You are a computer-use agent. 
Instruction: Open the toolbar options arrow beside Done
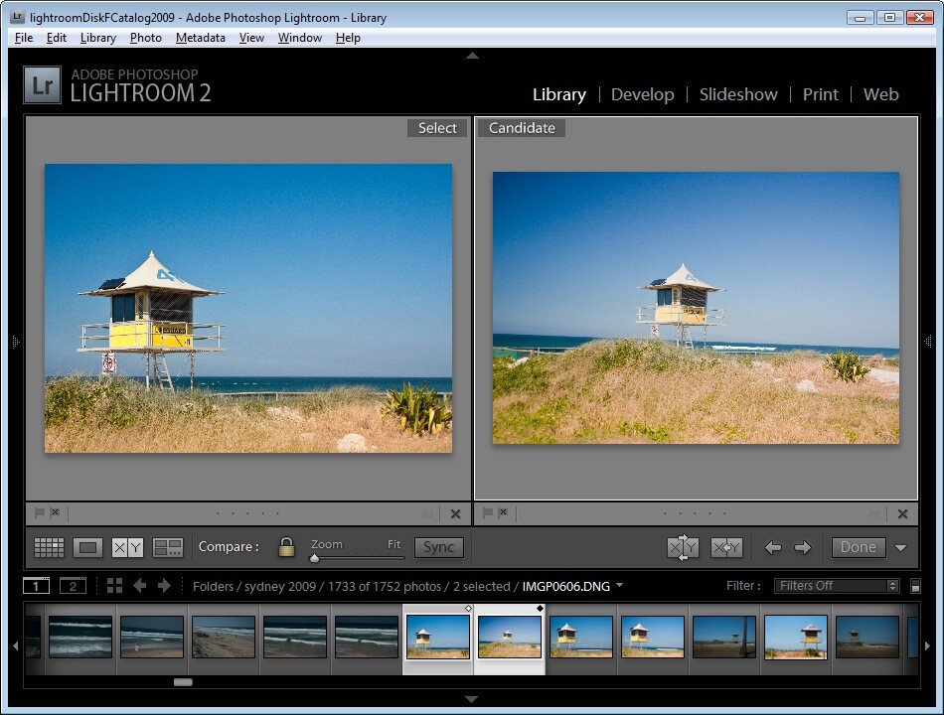click(x=900, y=548)
